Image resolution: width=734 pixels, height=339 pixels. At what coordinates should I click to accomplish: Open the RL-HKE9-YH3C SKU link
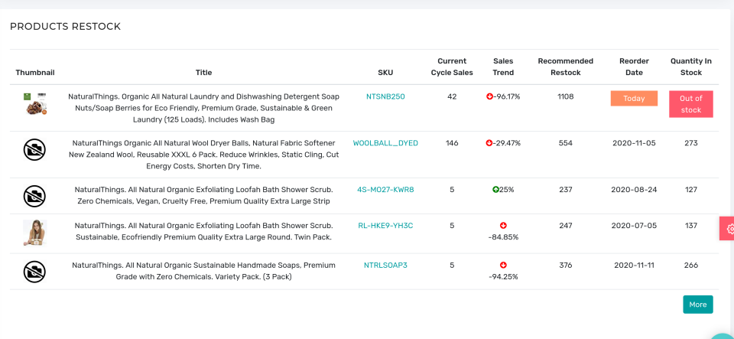click(385, 226)
